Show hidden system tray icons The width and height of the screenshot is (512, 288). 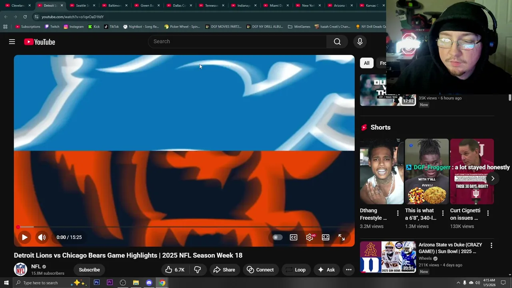coord(458,283)
